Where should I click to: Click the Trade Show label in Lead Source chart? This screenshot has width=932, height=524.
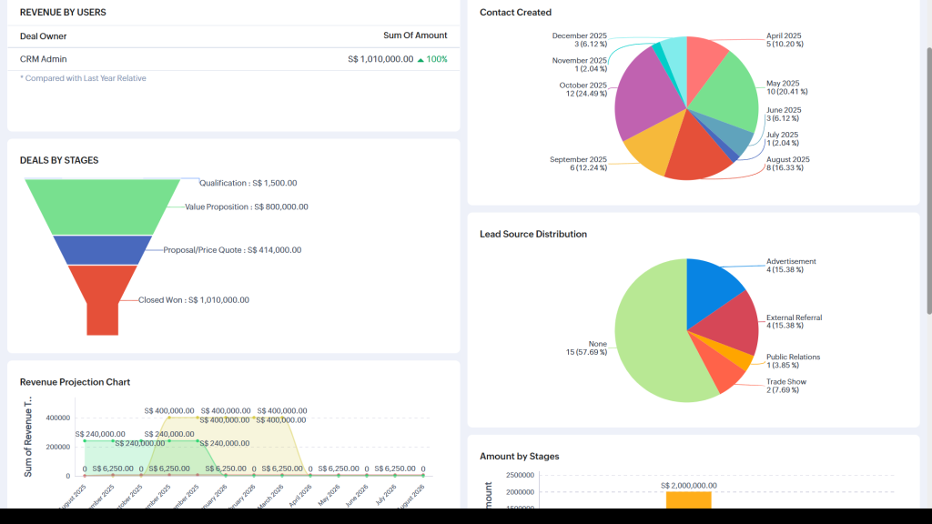coord(785,382)
